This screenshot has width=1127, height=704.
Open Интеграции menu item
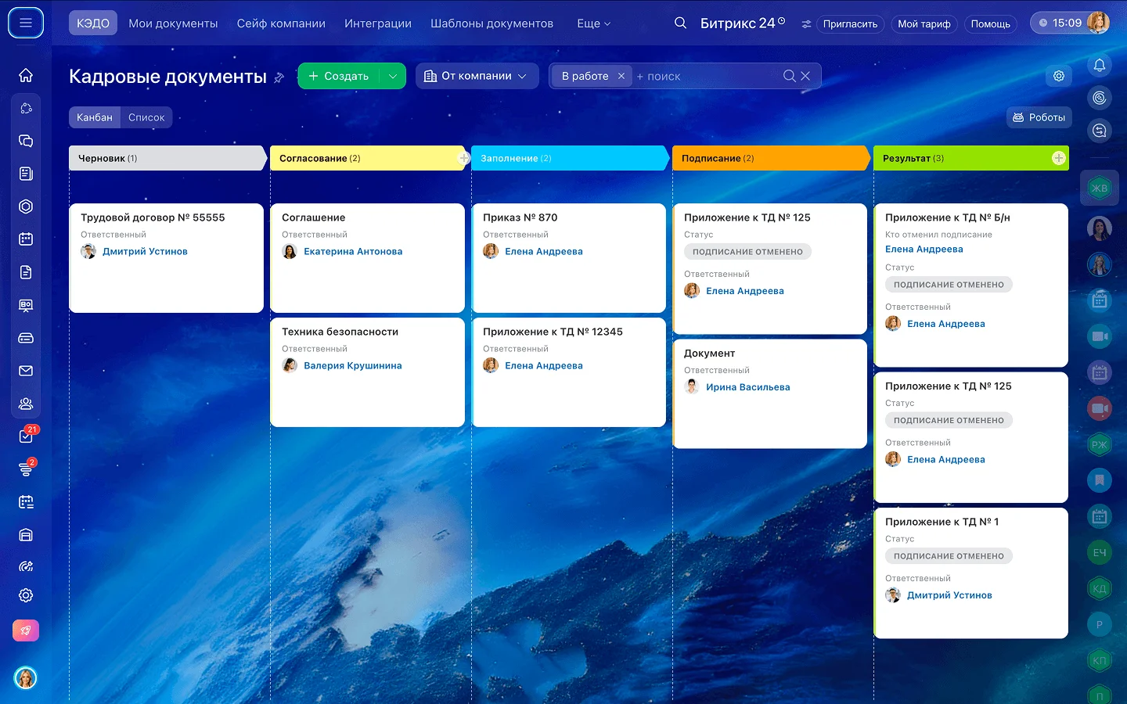(x=378, y=23)
